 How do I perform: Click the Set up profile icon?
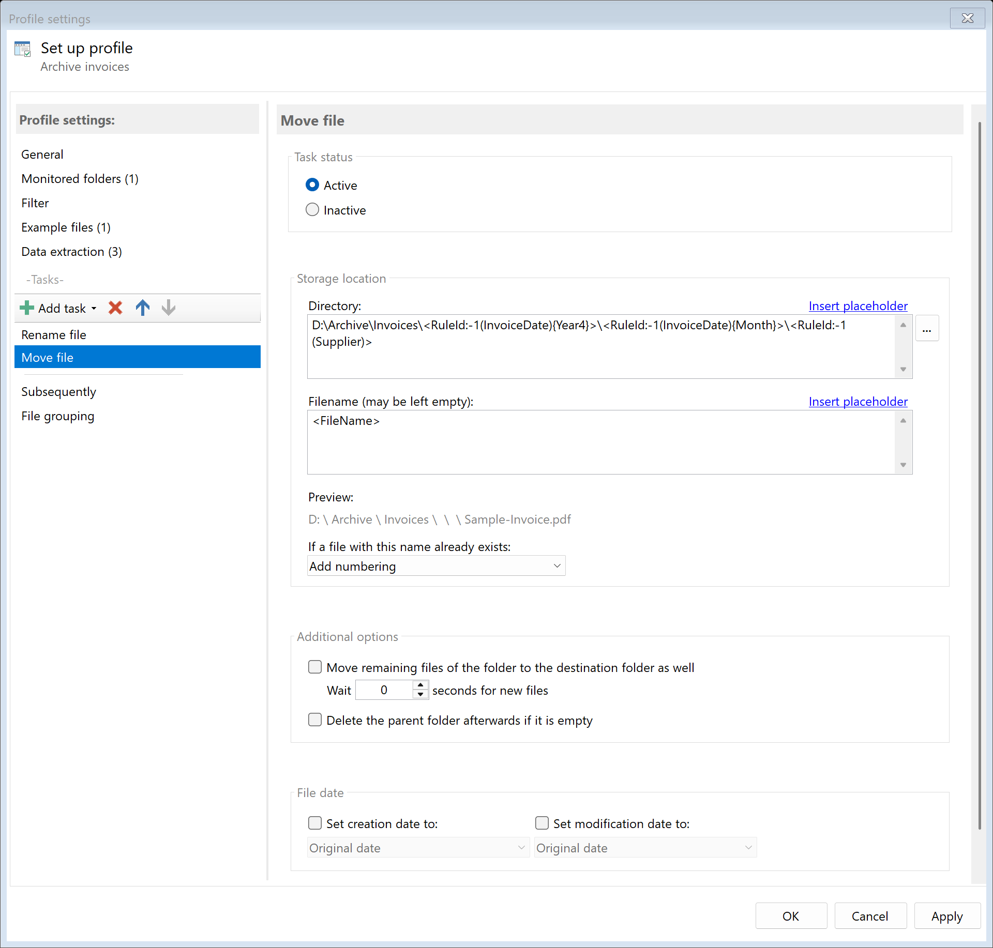tap(23, 48)
